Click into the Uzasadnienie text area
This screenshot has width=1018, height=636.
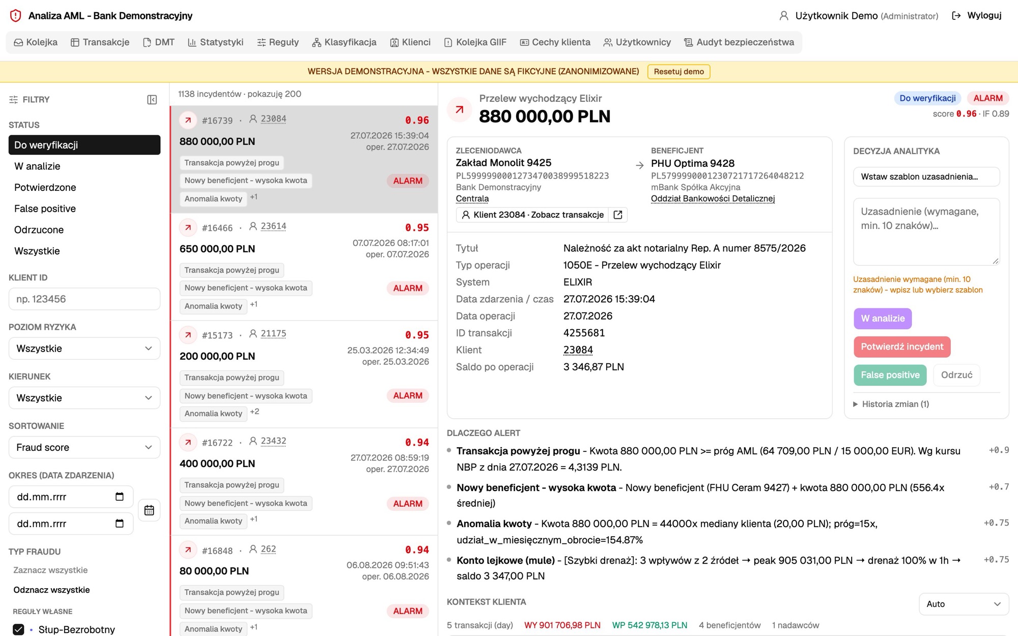(926, 232)
